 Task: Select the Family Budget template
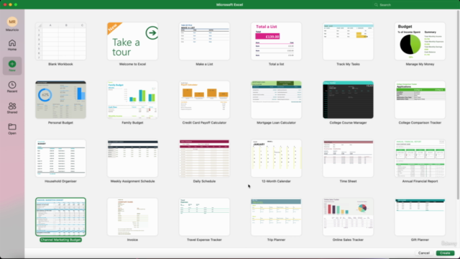click(132, 100)
